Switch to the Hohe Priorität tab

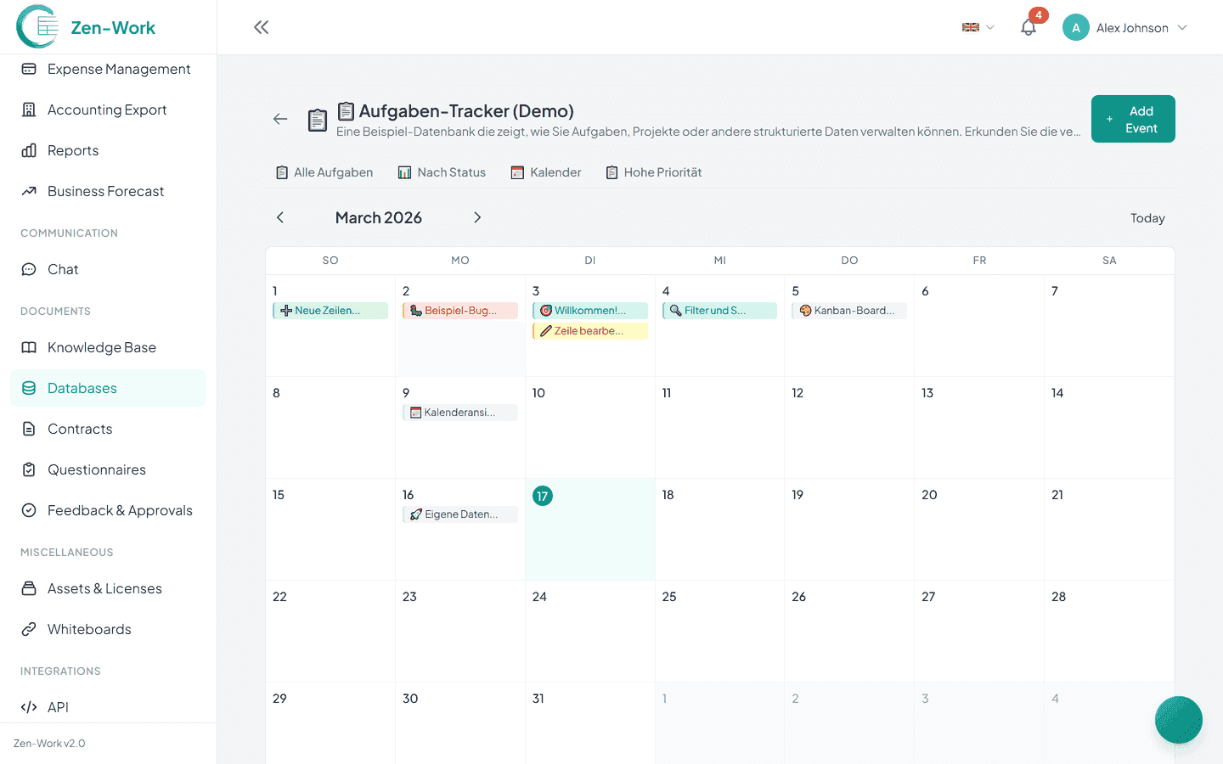653,172
